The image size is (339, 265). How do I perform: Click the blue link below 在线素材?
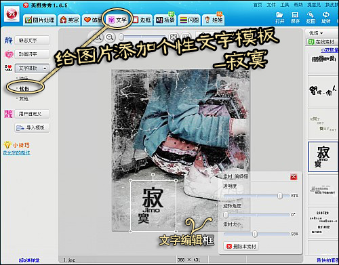click(x=330, y=50)
